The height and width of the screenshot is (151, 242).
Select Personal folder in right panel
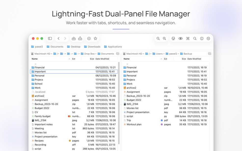click(x=166, y=76)
